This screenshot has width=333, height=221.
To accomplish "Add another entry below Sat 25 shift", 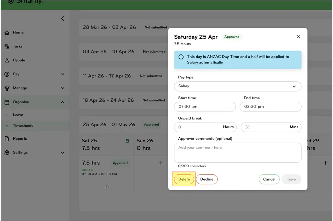I will click(x=106, y=187).
